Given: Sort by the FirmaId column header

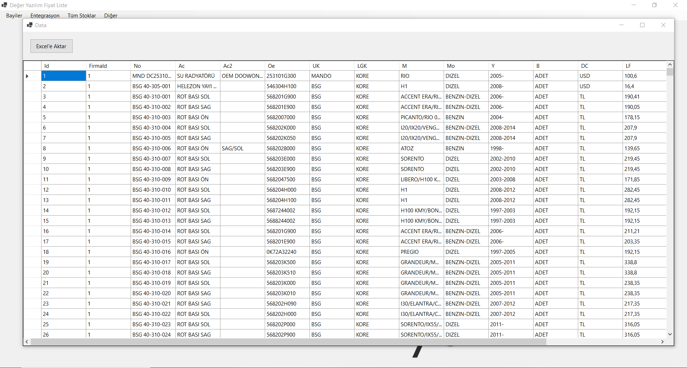Looking at the screenshot, I should 108,66.
